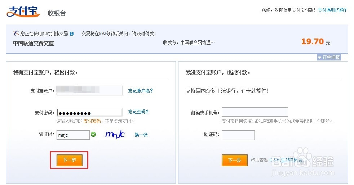This screenshot has width=354, height=185.
Task: Focus the 支付宝账户 account field
Action: (x=89, y=91)
